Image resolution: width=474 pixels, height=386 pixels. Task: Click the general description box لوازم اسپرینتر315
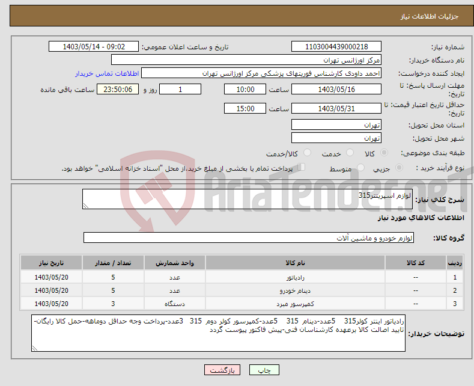(x=248, y=199)
